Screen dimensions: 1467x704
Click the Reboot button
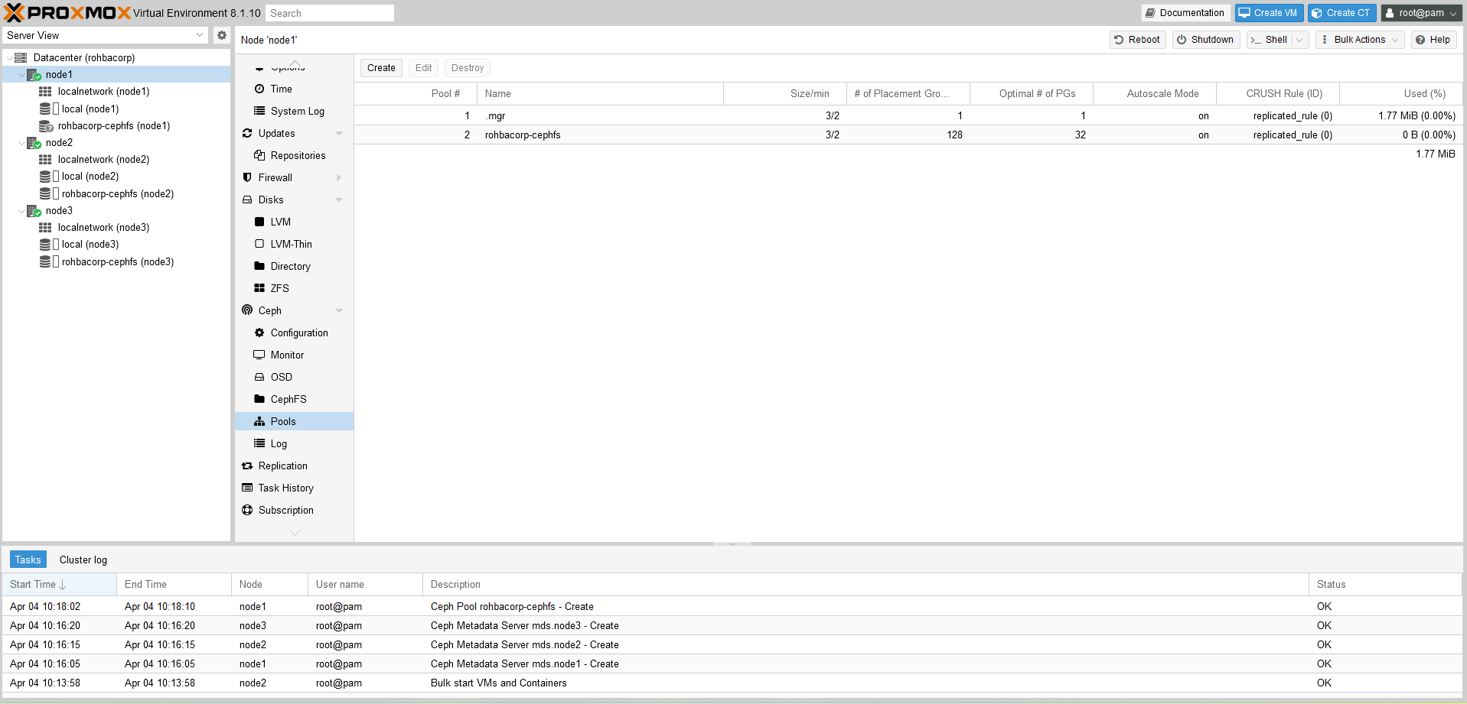1137,40
